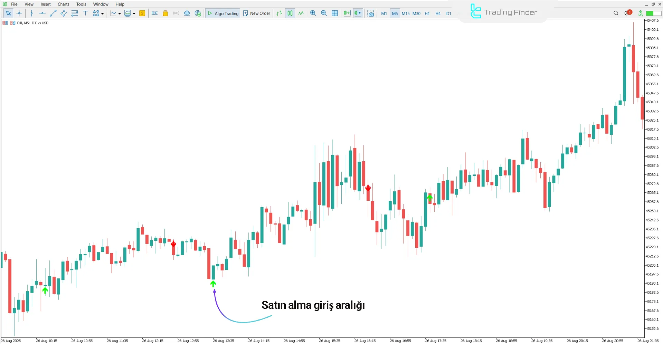663x344 pixels.
Task: Open the Market with the shopping bag icon
Action: pos(165,13)
